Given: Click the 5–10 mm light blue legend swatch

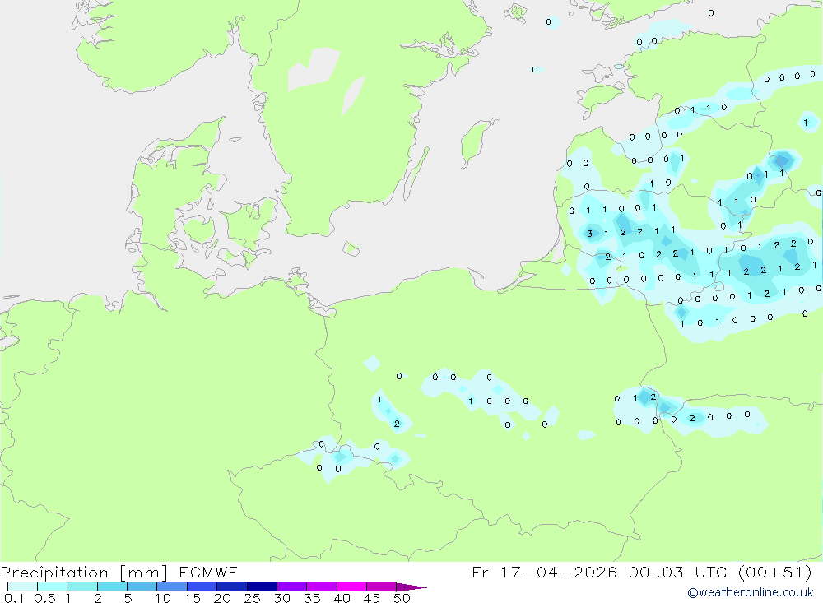Looking at the screenshot, I should coord(142,587).
